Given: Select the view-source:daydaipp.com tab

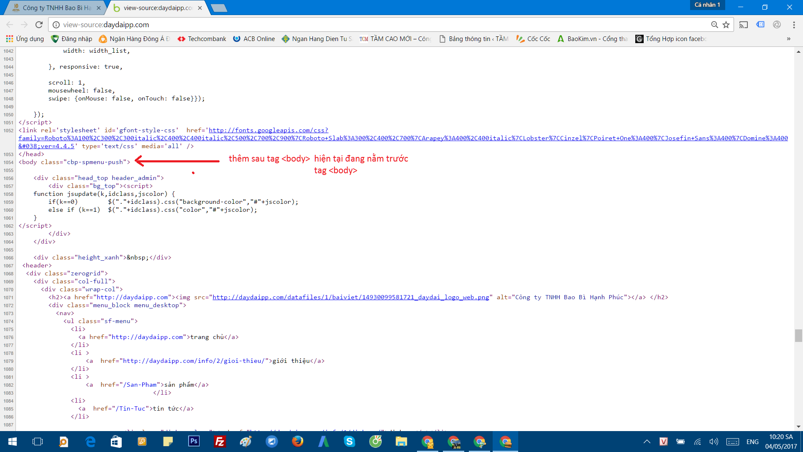Looking at the screenshot, I should pos(157,8).
